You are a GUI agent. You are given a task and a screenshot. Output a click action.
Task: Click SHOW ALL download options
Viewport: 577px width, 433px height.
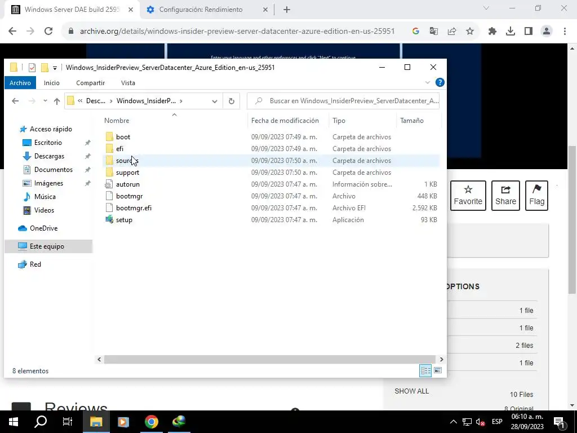(411, 391)
